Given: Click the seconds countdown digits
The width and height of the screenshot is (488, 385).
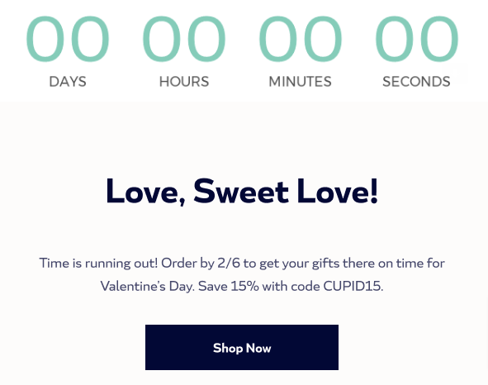Looking at the screenshot, I should [x=417, y=39].
